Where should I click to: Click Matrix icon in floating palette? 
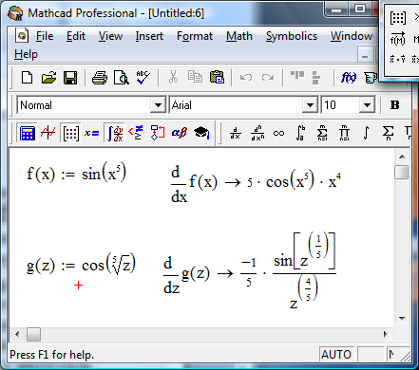[398, 18]
